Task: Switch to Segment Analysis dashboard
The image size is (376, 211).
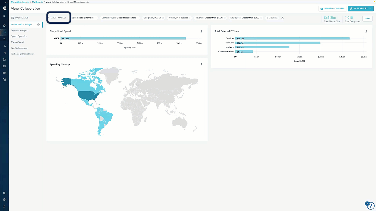Action: pyautogui.click(x=19, y=30)
